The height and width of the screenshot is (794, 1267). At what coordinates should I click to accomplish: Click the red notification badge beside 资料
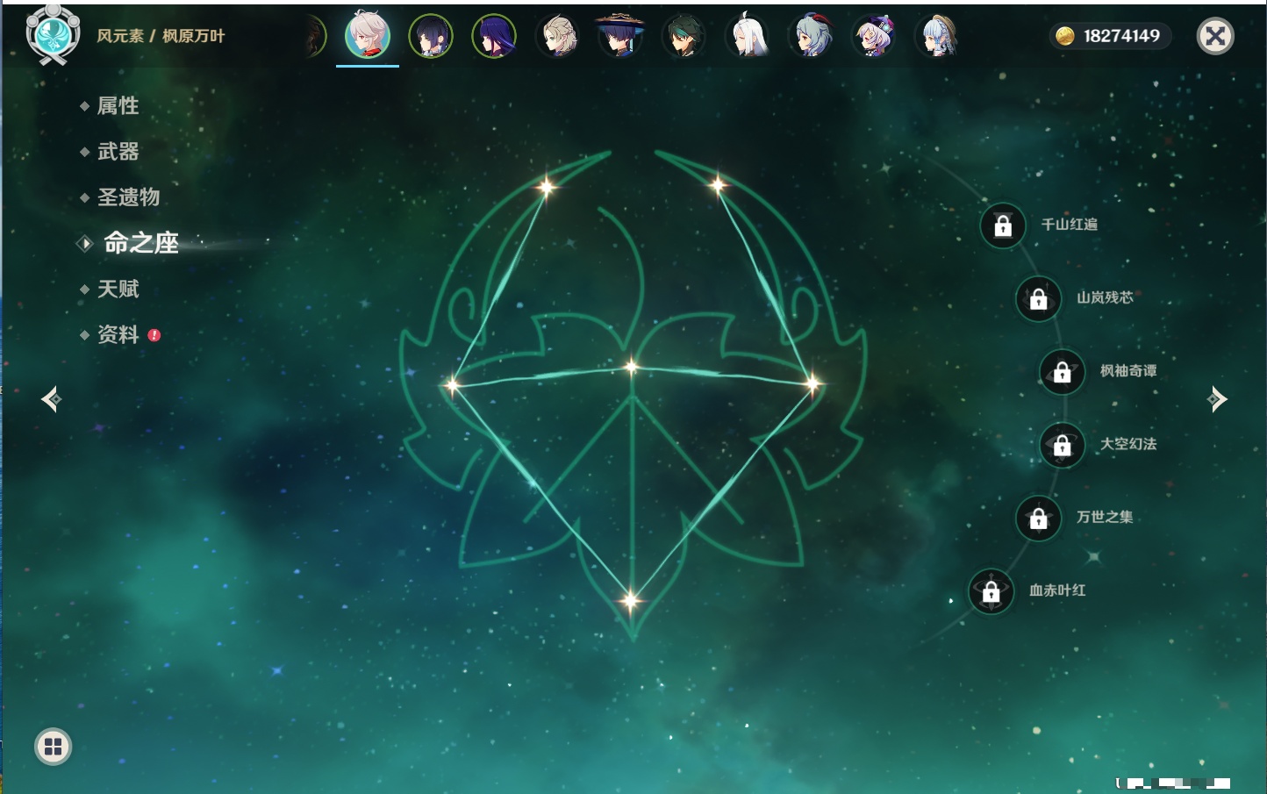154,335
